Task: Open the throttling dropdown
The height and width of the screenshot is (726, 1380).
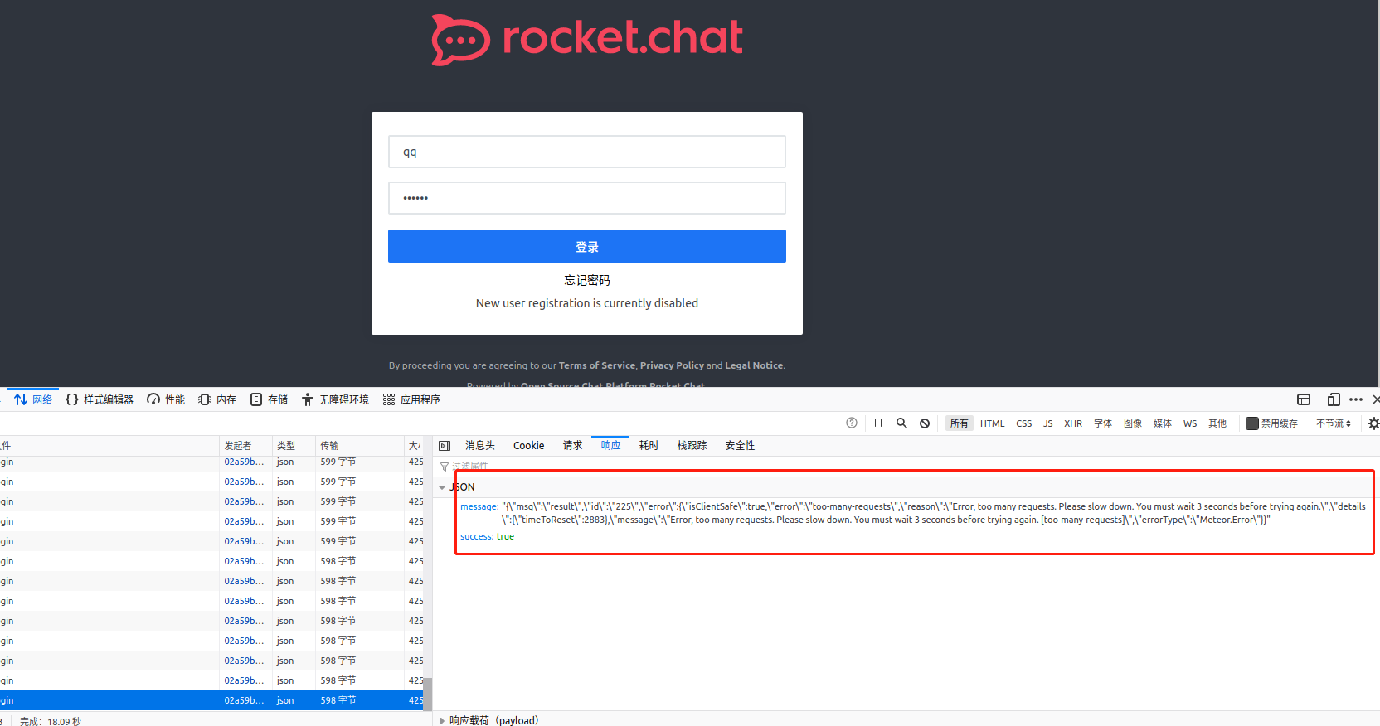Action: 1334,423
